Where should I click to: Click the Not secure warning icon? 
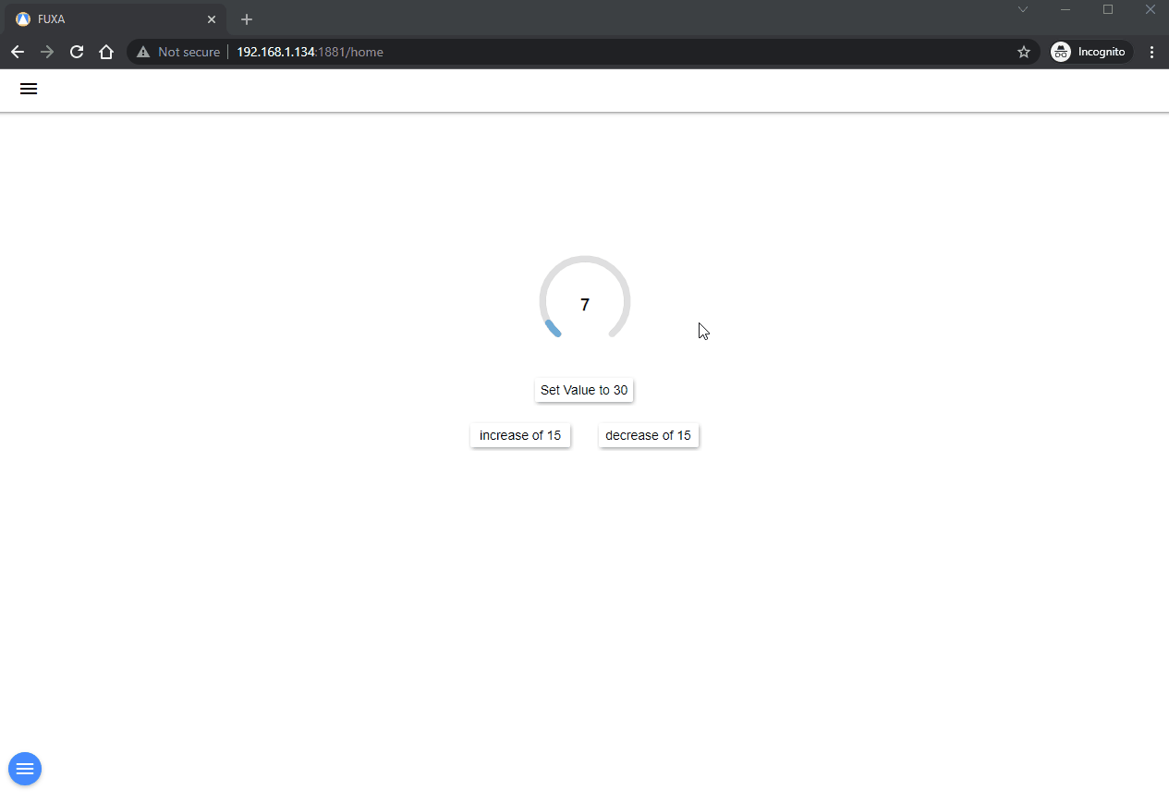(143, 52)
